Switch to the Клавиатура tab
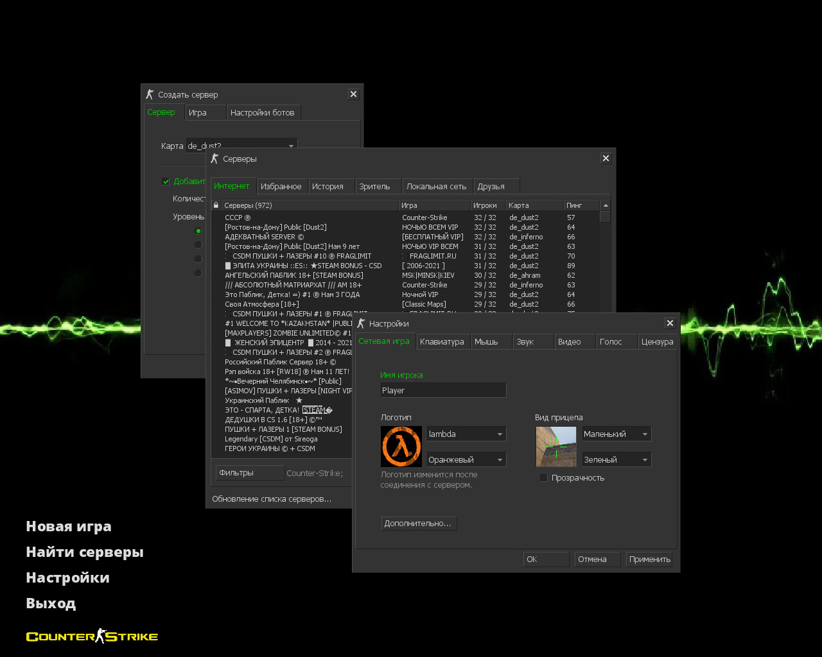 (x=442, y=342)
